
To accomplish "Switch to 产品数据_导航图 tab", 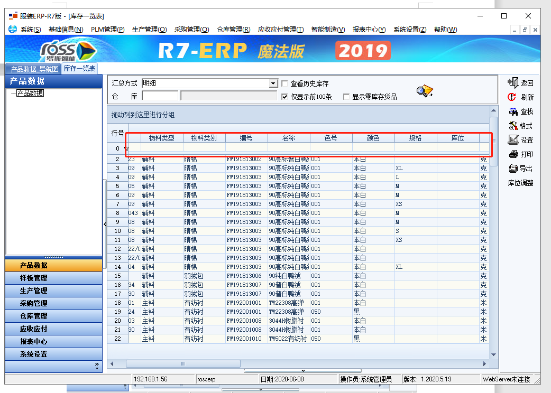I will click(x=33, y=69).
